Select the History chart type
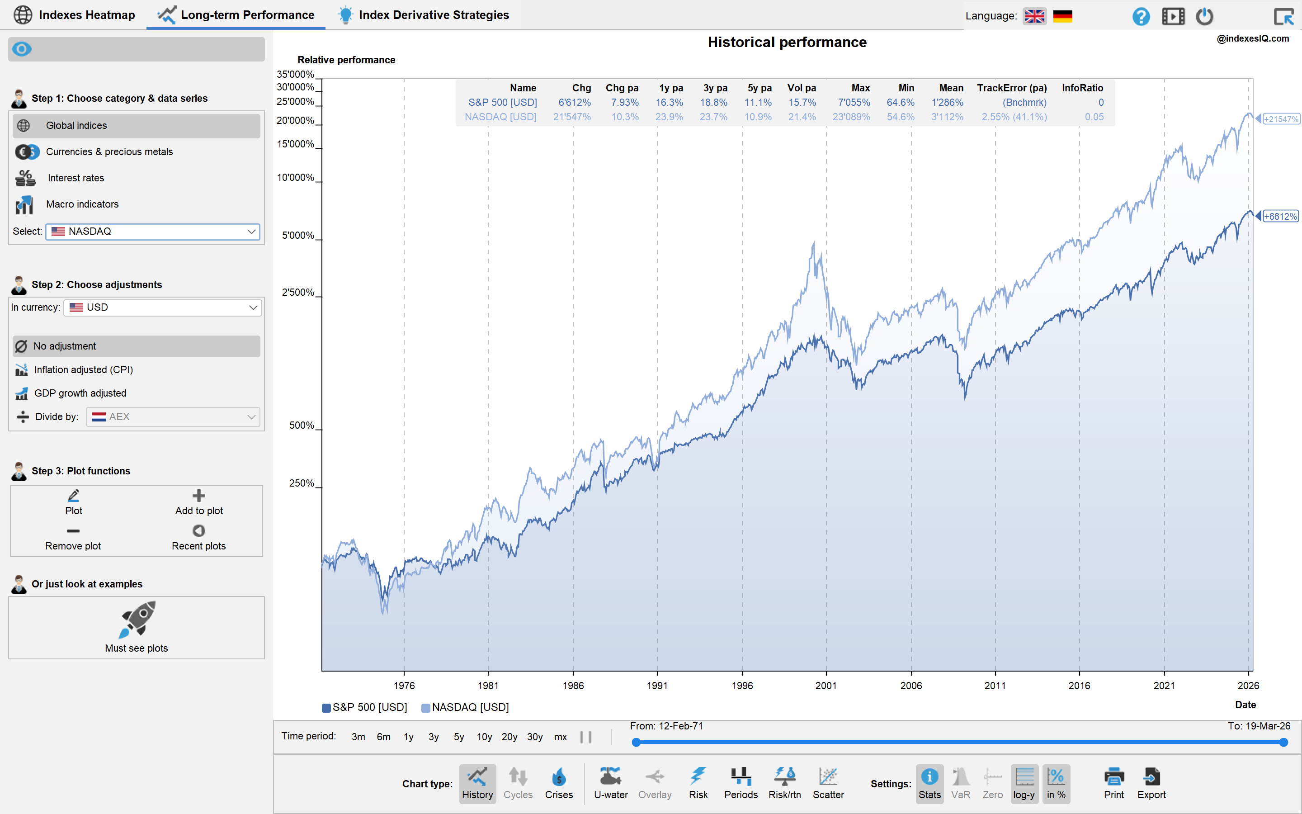This screenshot has width=1302, height=814. point(477,783)
